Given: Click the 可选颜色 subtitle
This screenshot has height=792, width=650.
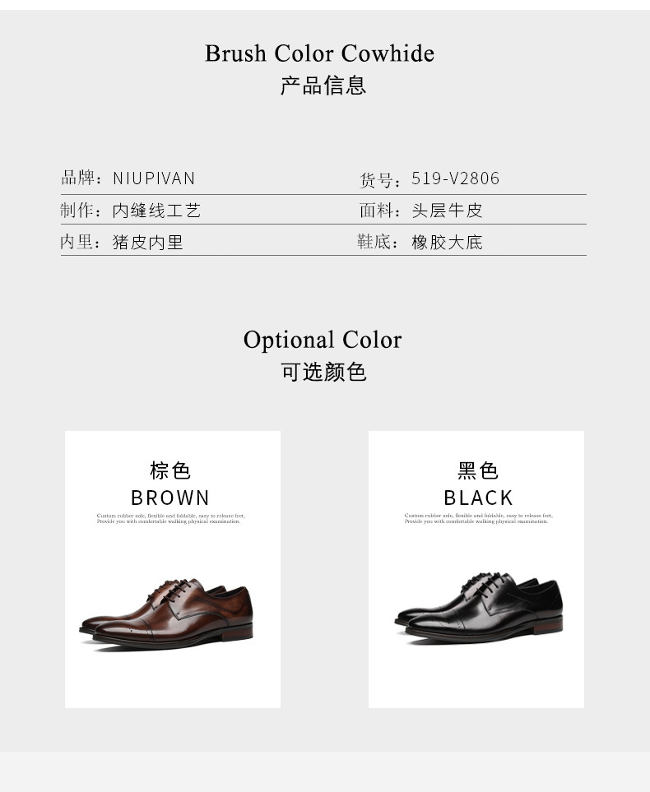Looking at the screenshot, I should coord(323,372).
